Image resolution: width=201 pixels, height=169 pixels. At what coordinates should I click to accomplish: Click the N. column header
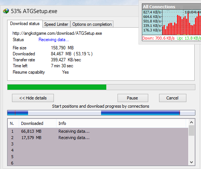click(x=13, y=123)
